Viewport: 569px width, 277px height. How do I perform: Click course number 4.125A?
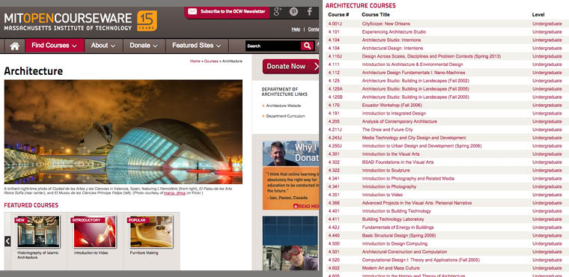[x=335, y=89]
